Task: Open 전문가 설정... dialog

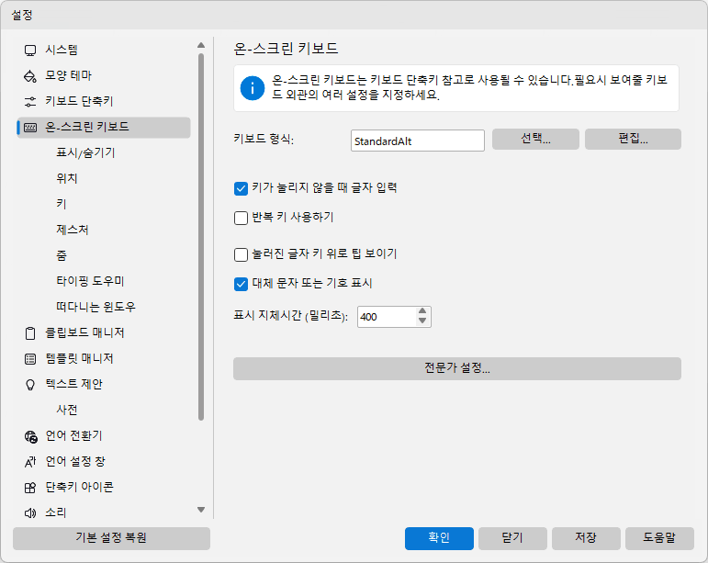Action: [457, 368]
